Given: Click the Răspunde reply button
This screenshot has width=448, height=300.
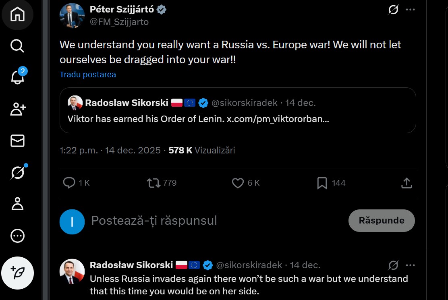Looking at the screenshot, I should (x=382, y=221).
